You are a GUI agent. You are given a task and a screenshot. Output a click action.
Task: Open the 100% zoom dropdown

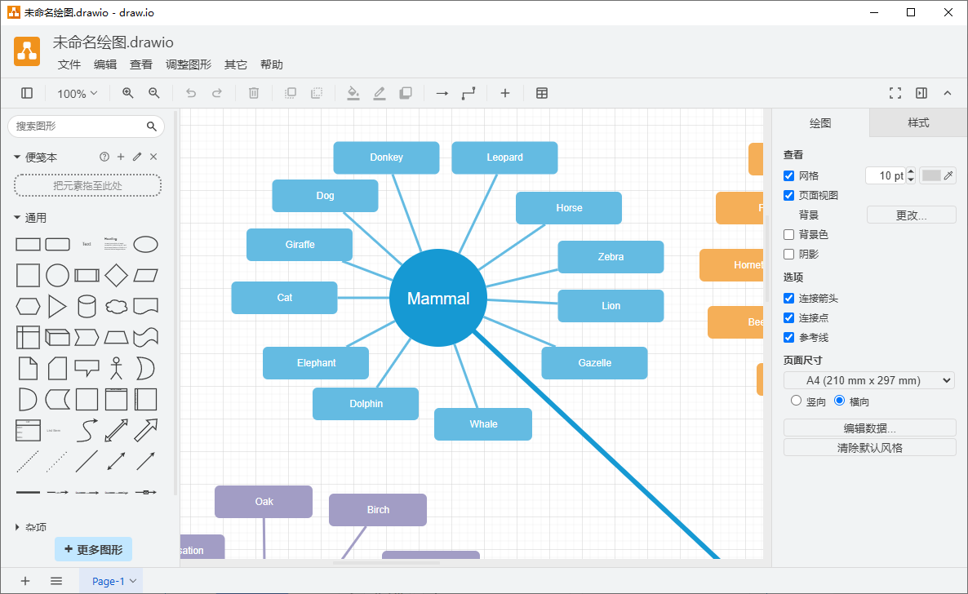click(77, 93)
